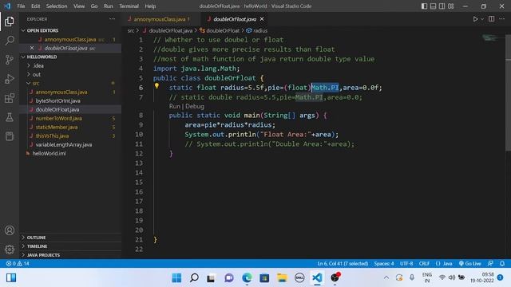Change indentation Spaces: 4 setting

click(384, 264)
